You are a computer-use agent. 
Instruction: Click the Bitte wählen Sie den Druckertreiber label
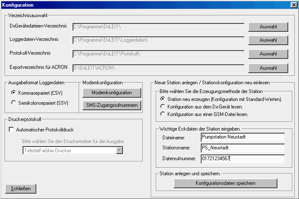(x=73, y=141)
